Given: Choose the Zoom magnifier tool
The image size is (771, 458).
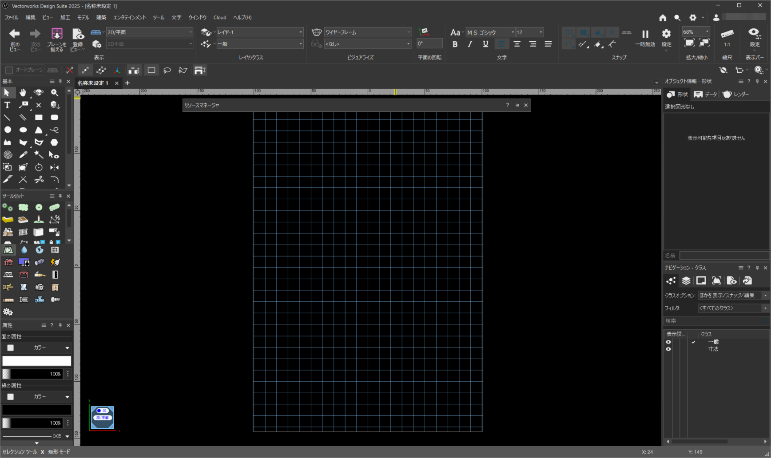Looking at the screenshot, I should 55,92.
